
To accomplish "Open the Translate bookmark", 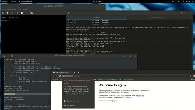I will point(99,79).
